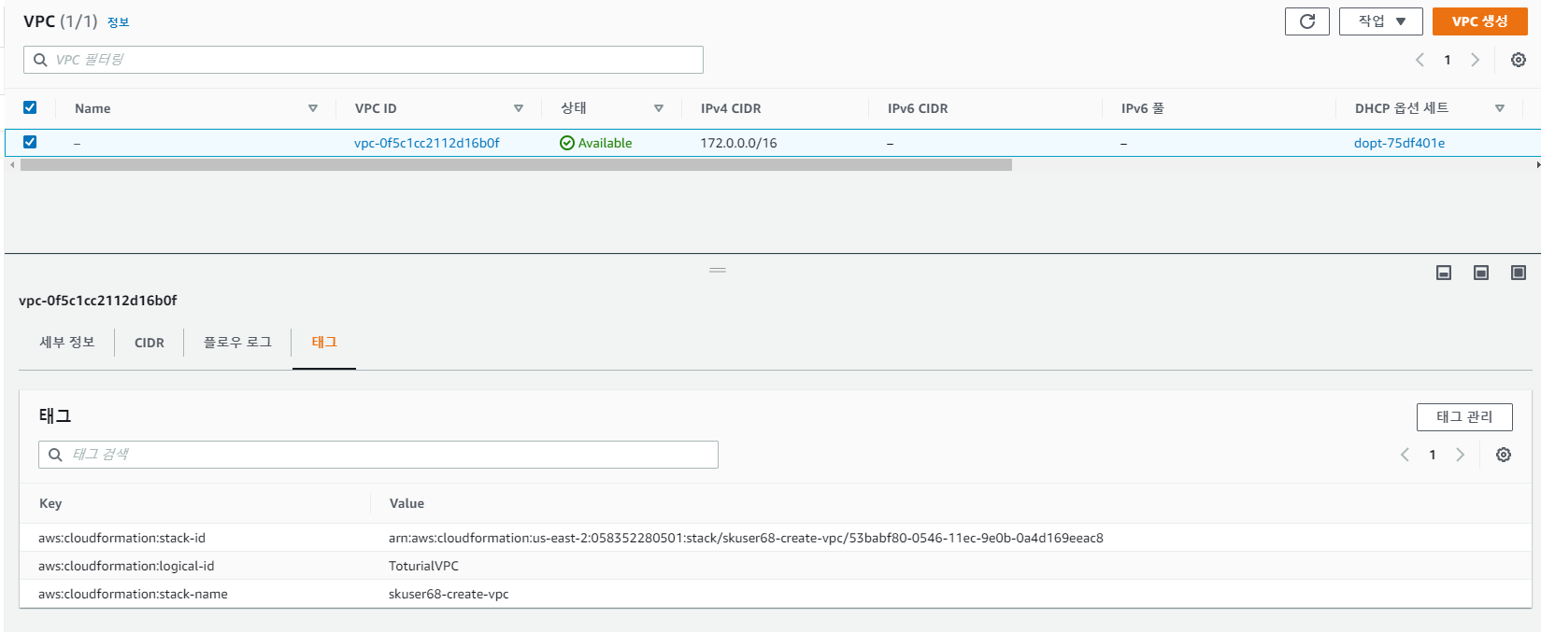Set detail panel to half-height icon

[x=1481, y=273]
